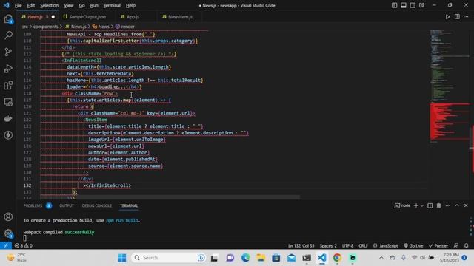The width and height of the screenshot is (474, 266).
Task: Open the terminal launch profile dropdown arrow
Action: click(x=422, y=205)
